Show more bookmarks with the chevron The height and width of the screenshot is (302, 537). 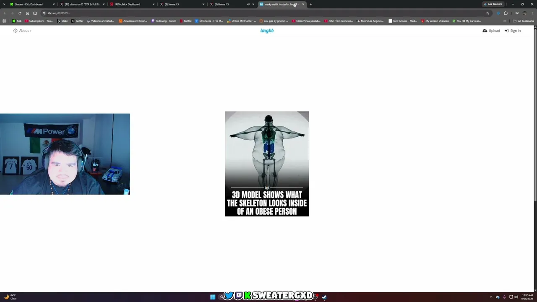point(505,21)
